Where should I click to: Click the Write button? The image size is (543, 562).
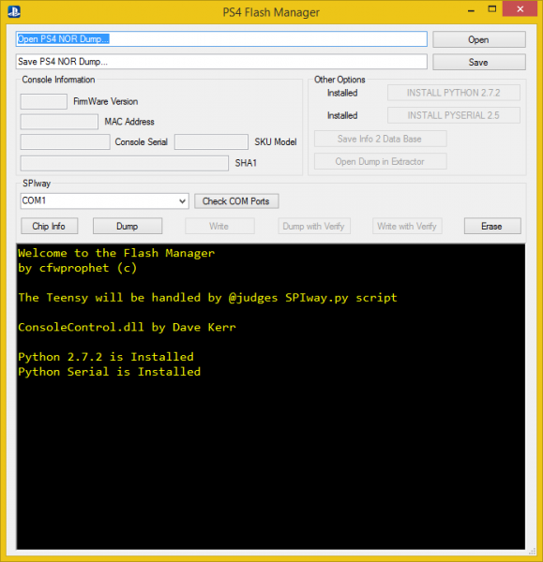click(219, 226)
